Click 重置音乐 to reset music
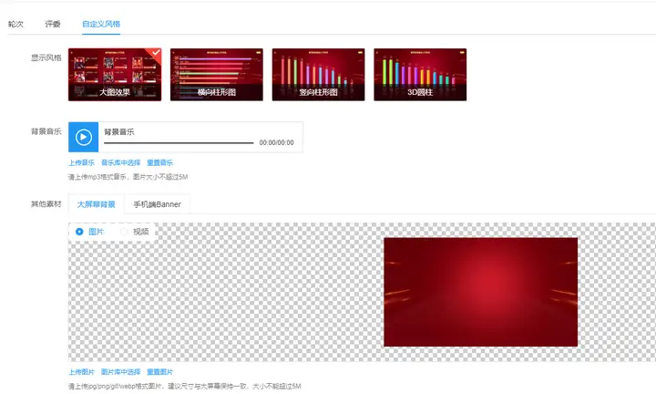The height and width of the screenshot is (394, 656). tap(159, 162)
